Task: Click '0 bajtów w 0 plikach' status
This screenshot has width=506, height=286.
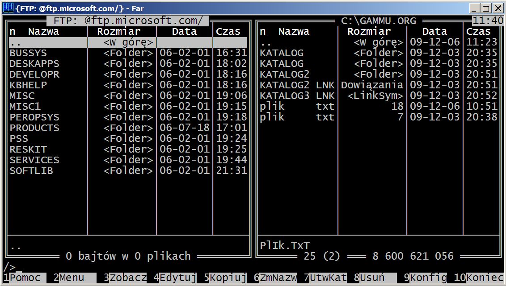Action: pyautogui.click(x=128, y=256)
